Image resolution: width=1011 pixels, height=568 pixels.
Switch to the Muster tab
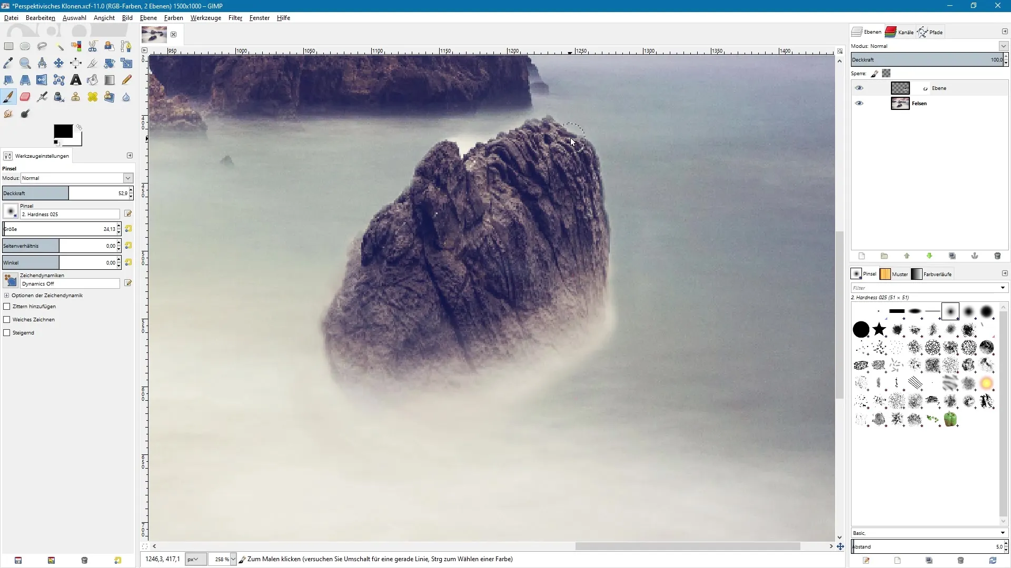[x=894, y=274]
